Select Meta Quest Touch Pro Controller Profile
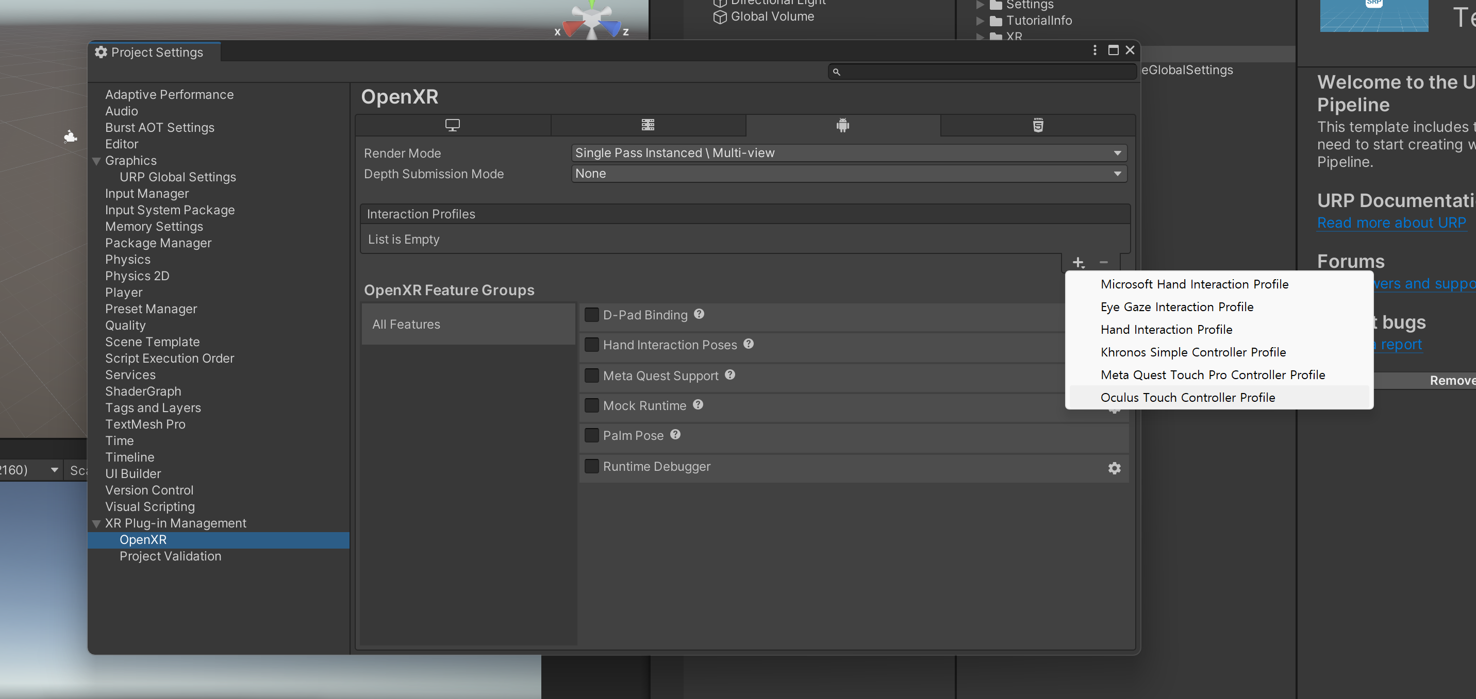Image resolution: width=1476 pixels, height=699 pixels. pos(1213,374)
